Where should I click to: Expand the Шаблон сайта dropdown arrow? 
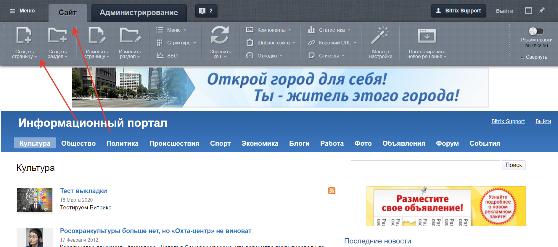[x=294, y=43]
